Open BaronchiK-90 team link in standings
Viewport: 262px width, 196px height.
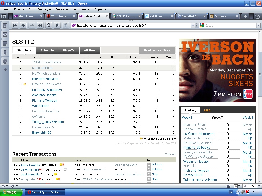click(x=42, y=133)
